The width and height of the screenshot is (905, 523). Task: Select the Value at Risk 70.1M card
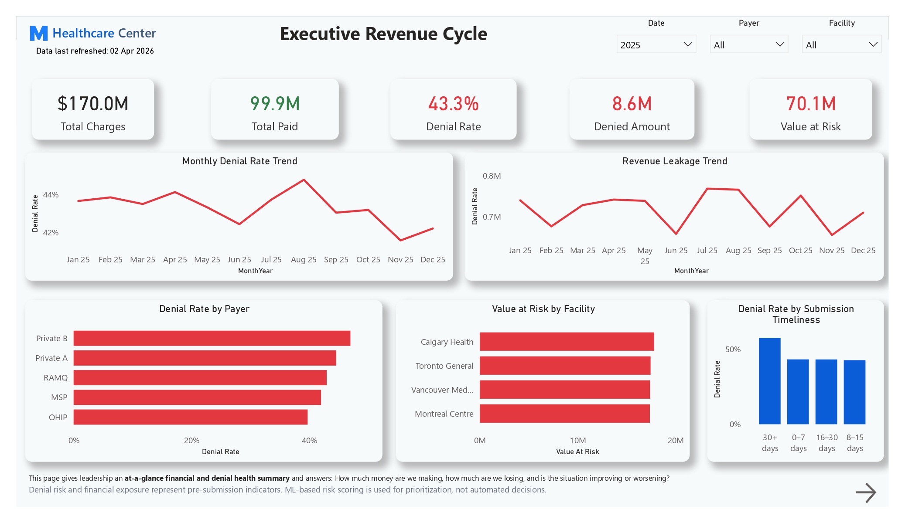click(x=810, y=109)
